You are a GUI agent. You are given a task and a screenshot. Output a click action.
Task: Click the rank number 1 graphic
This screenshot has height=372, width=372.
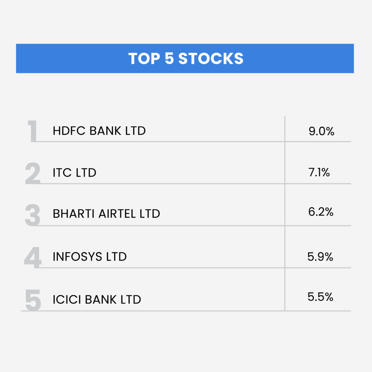[32, 131]
